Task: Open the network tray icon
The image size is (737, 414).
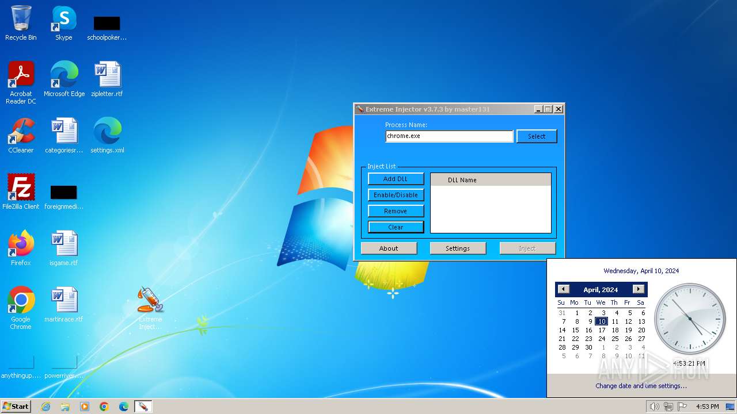Action: [668, 407]
